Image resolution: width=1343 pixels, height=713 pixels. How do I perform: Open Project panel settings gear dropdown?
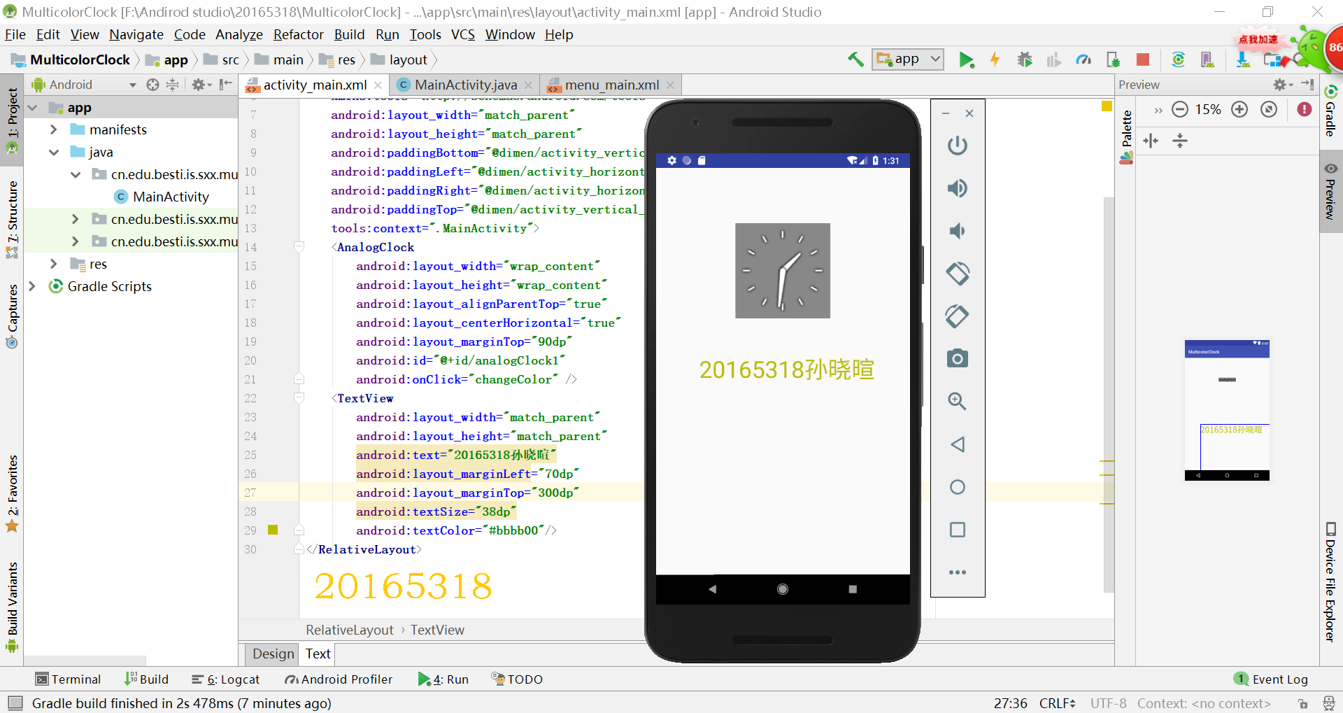(x=201, y=85)
